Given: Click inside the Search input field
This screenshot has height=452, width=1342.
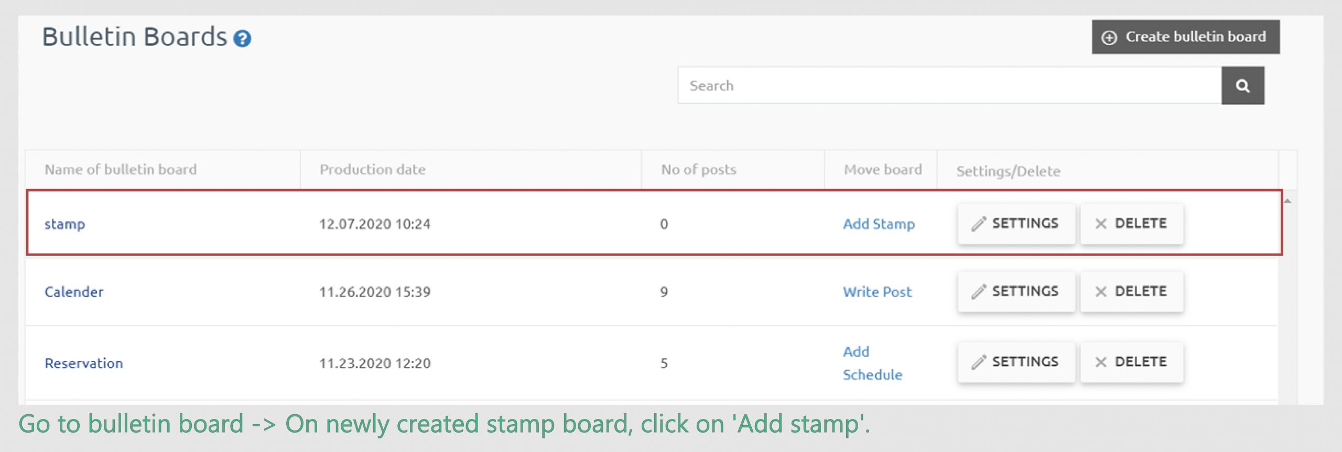Looking at the screenshot, I should click(949, 85).
